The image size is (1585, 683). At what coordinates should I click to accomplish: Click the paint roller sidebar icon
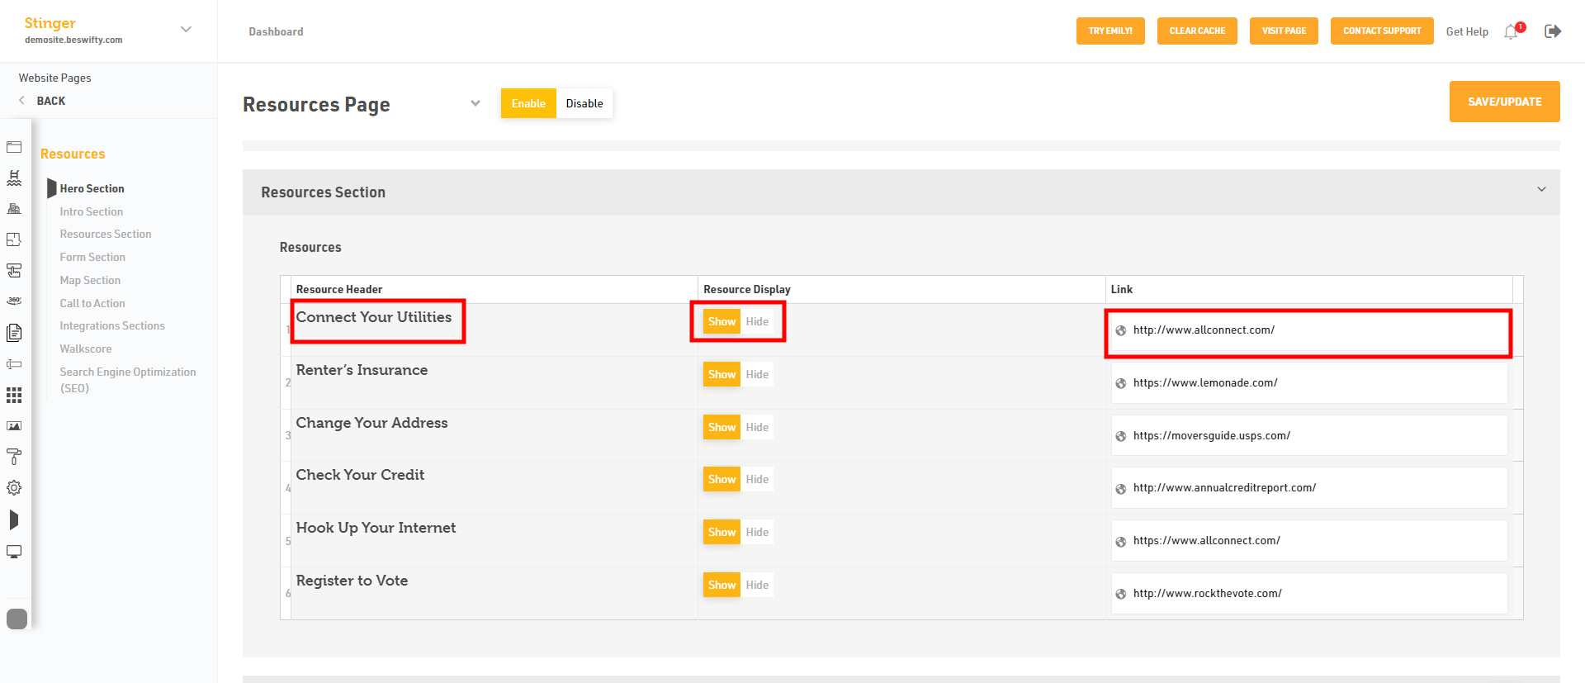tap(14, 457)
